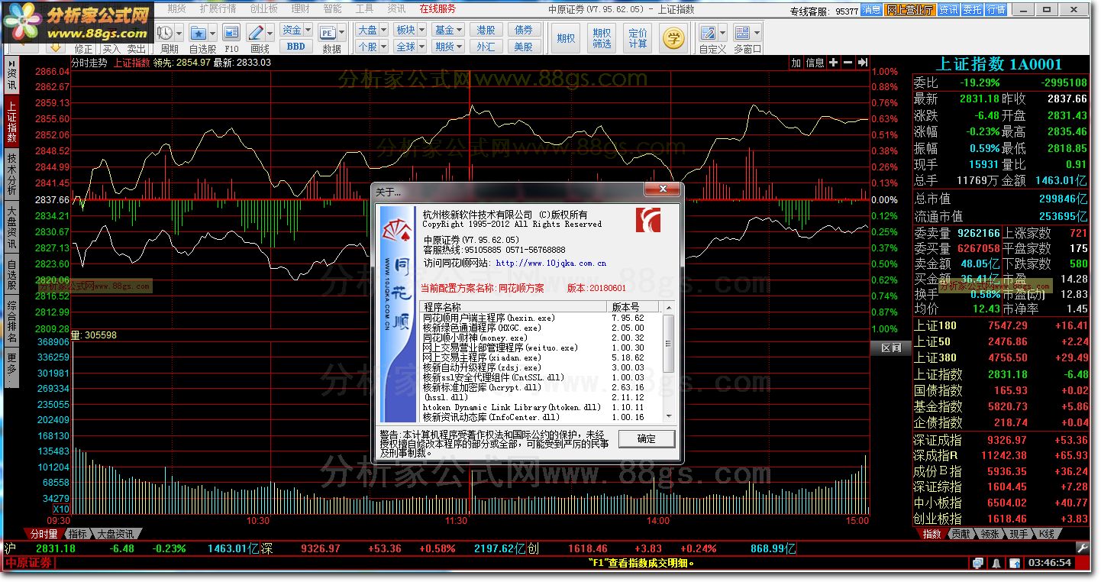Select the 上证50 index row
Image resolution: width=1101 pixels, height=582 pixels.
pos(1003,341)
